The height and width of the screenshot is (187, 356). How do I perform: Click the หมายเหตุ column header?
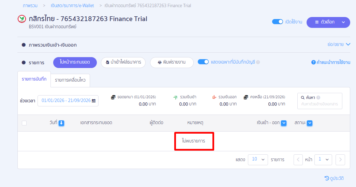pos(195,123)
